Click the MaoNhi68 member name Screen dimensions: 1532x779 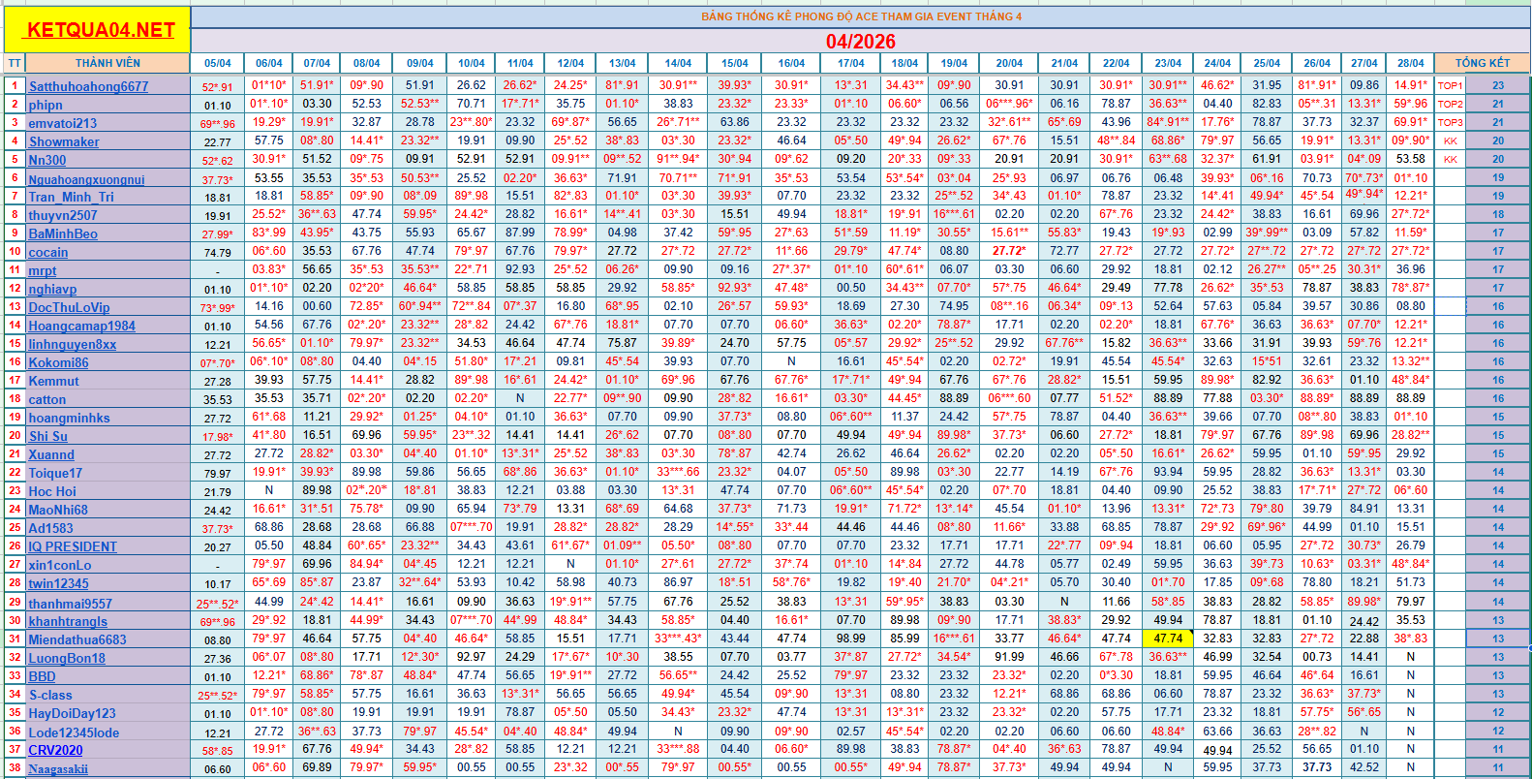(58, 510)
